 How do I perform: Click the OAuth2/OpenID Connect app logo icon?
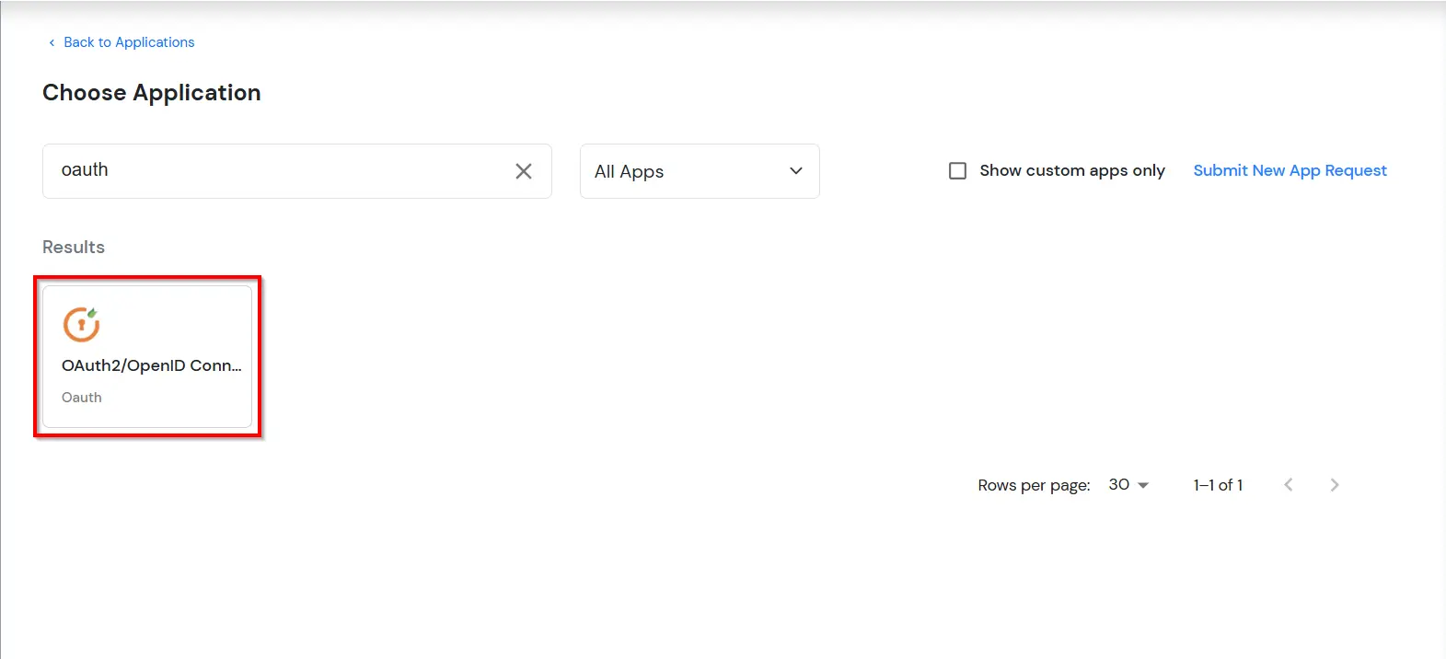81,324
